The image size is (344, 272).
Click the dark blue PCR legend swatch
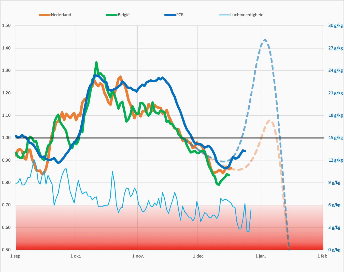pyautogui.click(x=170, y=15)
